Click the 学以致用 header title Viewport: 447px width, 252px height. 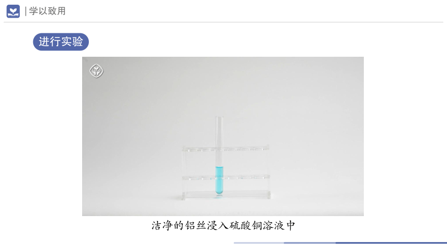coord(47,11)
